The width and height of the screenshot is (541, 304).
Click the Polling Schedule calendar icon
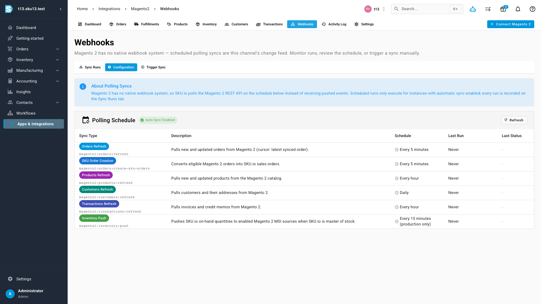pyautogui.click(x=86, y=120)
